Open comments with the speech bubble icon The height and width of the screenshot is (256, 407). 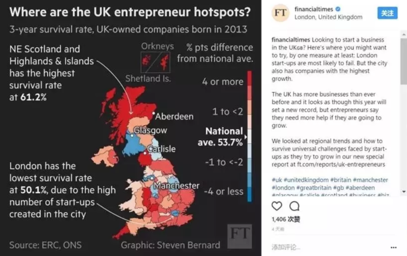click(294, 206)
